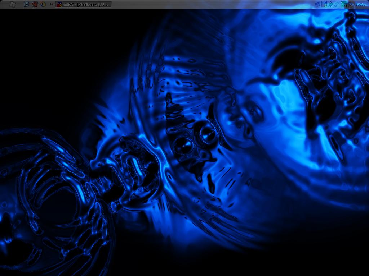Restore the mIRC #hellboard taskbar window

[86, 4]
